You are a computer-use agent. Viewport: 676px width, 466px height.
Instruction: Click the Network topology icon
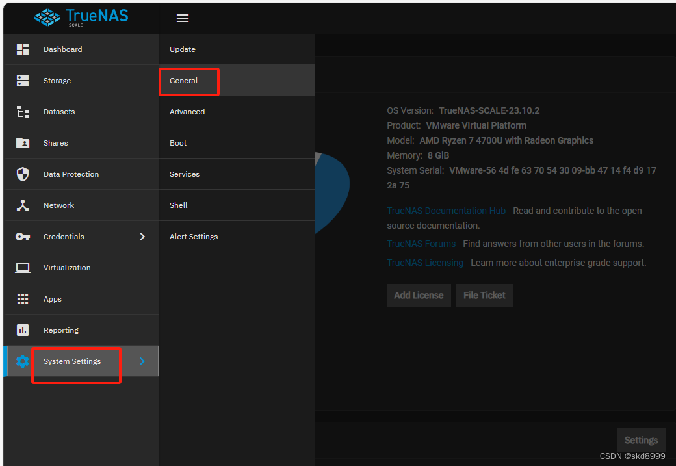click(x=22, y=205)
